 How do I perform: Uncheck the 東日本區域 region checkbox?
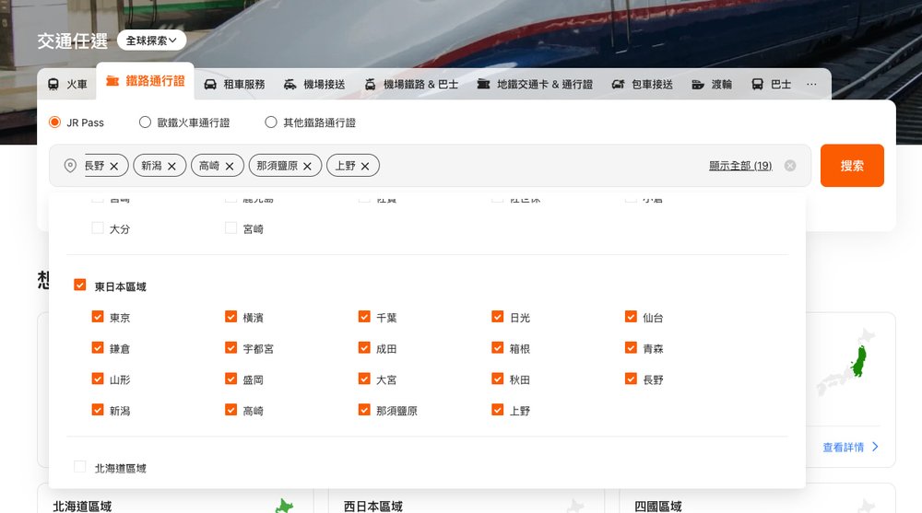tap(80, 286)
